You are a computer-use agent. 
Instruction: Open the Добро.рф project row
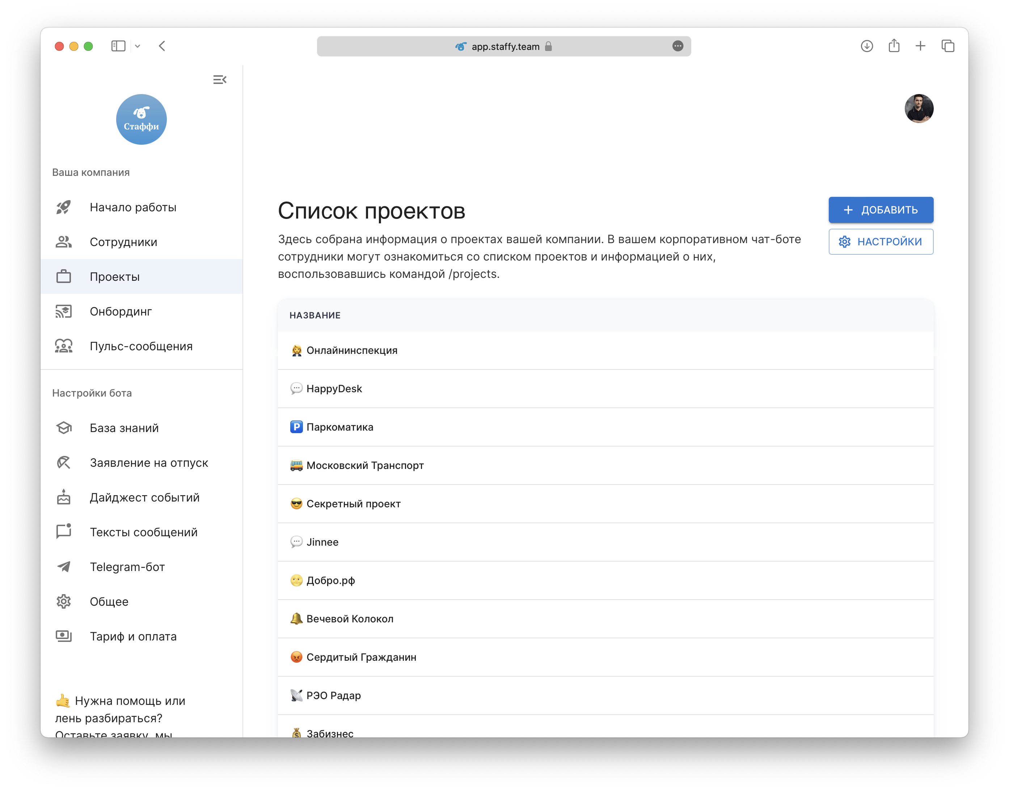pyautogui.click(x=605, y=580)
